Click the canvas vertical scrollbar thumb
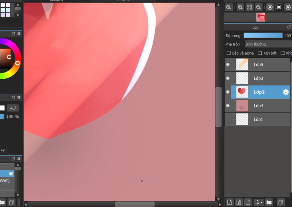This screenshot has height=207, width=292. pos(218,107)
